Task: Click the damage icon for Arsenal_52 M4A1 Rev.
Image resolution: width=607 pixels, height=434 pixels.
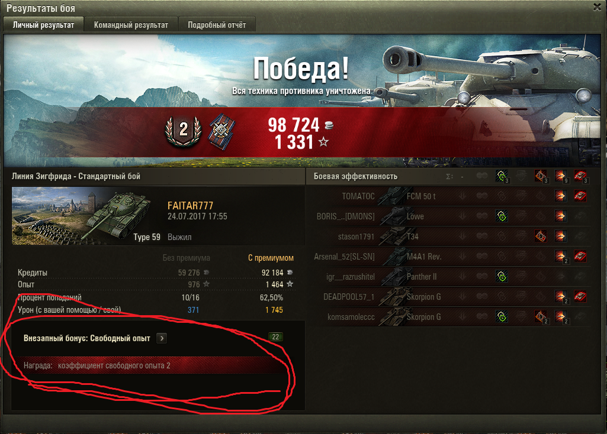Action: (x=561, y=256)
